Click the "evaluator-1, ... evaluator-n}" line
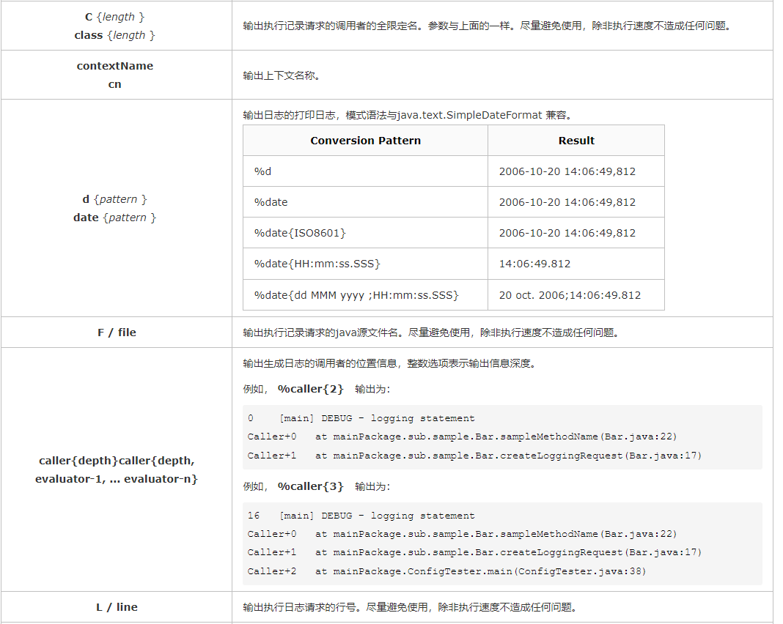Screen dimensions: 783x624 [117, 479]
